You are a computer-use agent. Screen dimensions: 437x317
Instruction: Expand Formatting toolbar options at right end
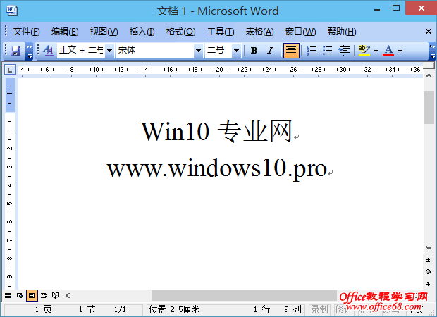(x=432, y=51)
